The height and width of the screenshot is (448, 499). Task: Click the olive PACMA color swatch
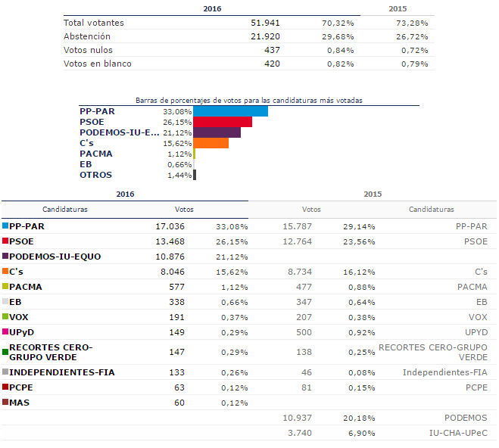pyautogui.click(x=5, y=286)
